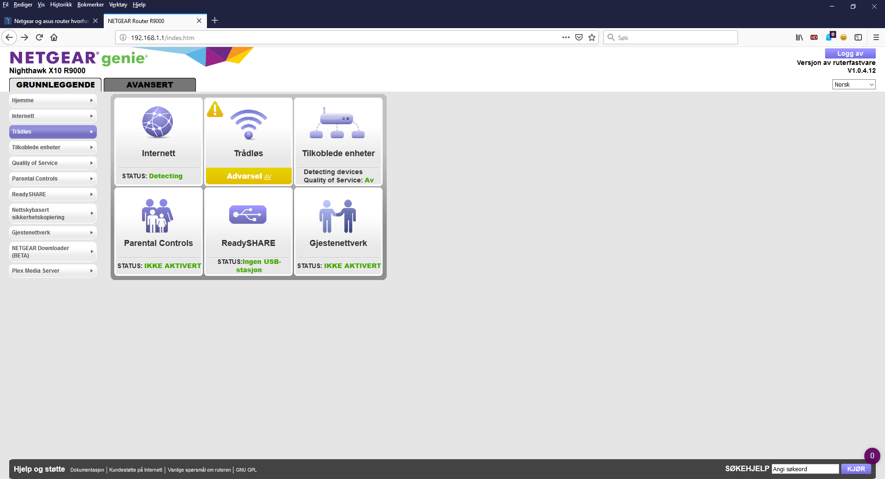Open NETGEAR Downloader (BETA) in sidebar
885x479 pixels.
tap(53, 251)
